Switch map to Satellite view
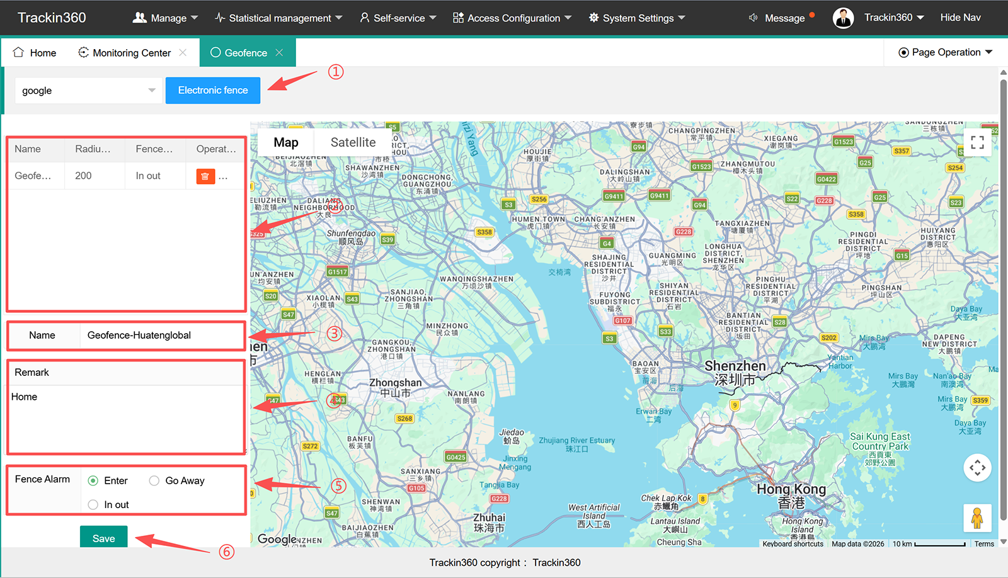This screenshot has height=578, width=1008. [353, 142]
